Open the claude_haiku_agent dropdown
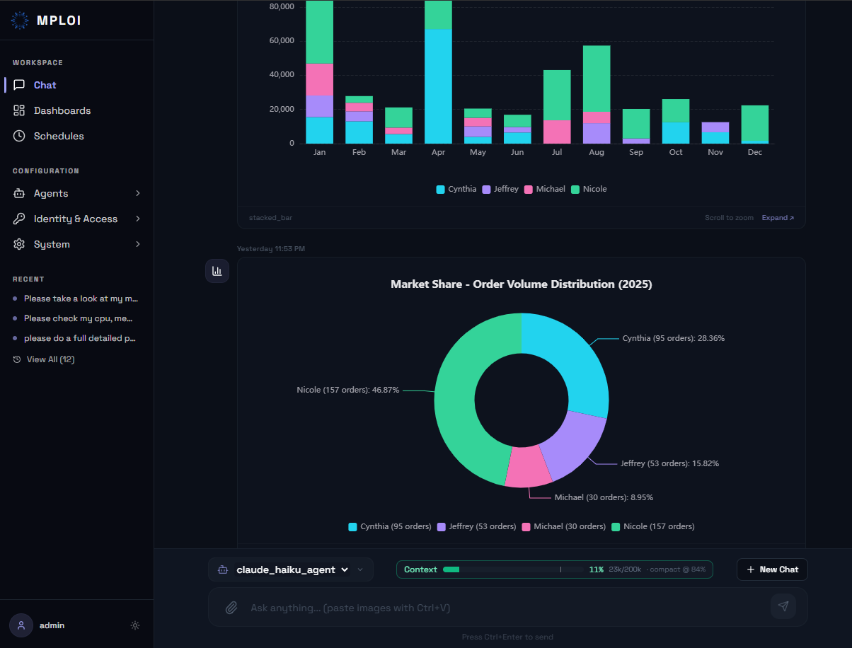This screenshot has height=648, width=852. [x=291, y=569]
